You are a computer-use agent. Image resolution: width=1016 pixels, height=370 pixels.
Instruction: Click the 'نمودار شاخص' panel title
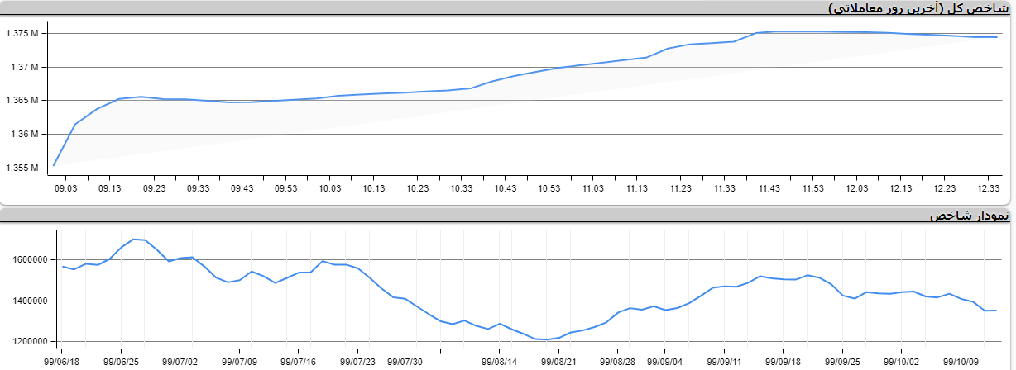pyautogui.click(x=968, y=216)
